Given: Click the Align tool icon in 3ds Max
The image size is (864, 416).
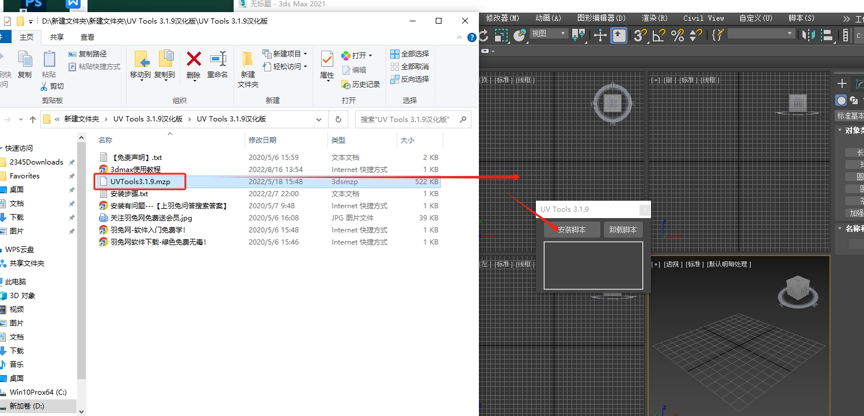Looking at the screenshot, I should coord(828,36).
